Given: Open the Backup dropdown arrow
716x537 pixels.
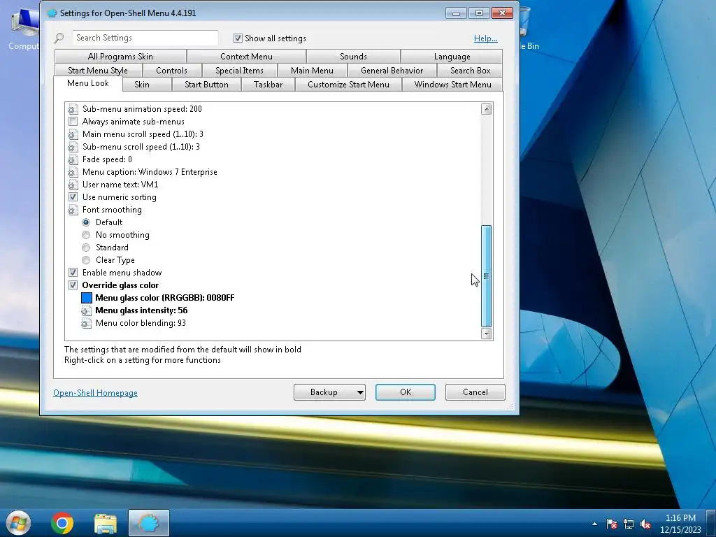Looking at the screenshot, I should [360, 392].
